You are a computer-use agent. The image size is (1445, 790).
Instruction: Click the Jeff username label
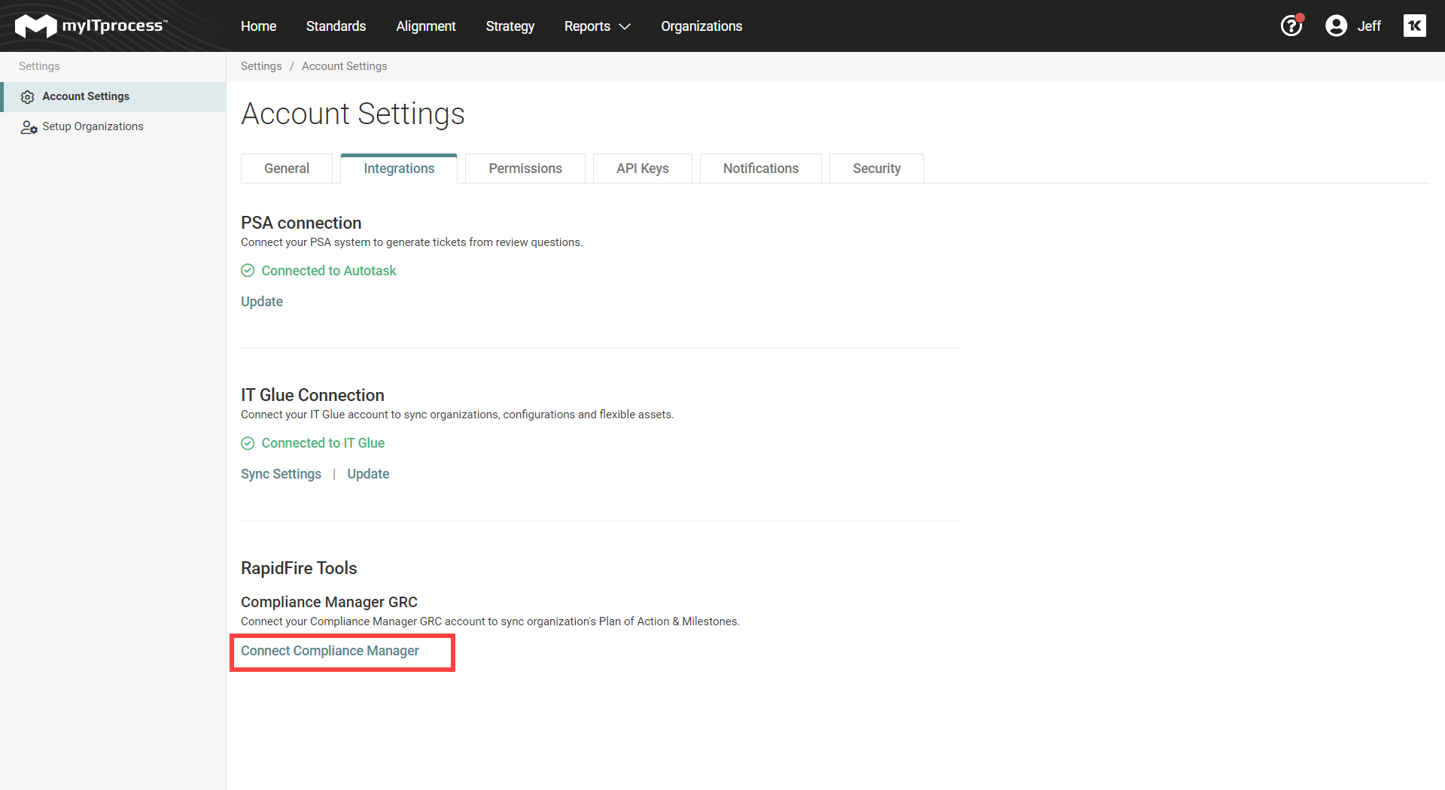point(1369,26)
